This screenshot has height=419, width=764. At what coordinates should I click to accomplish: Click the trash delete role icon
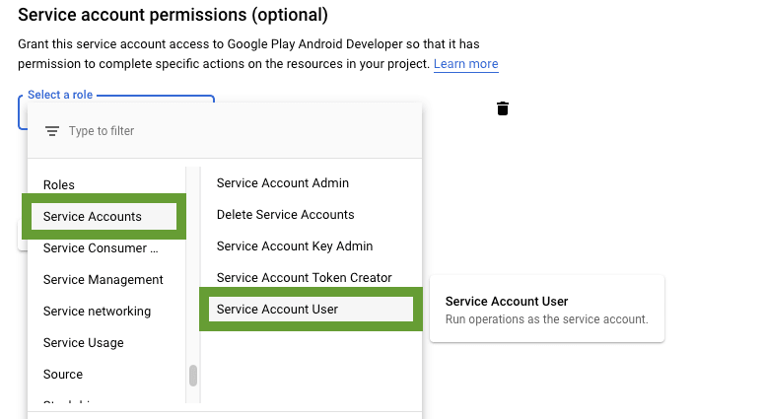click(503, 108)
